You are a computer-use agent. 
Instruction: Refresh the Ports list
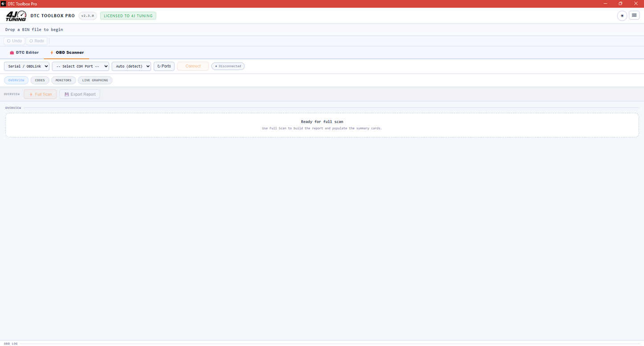pos(164,66)
